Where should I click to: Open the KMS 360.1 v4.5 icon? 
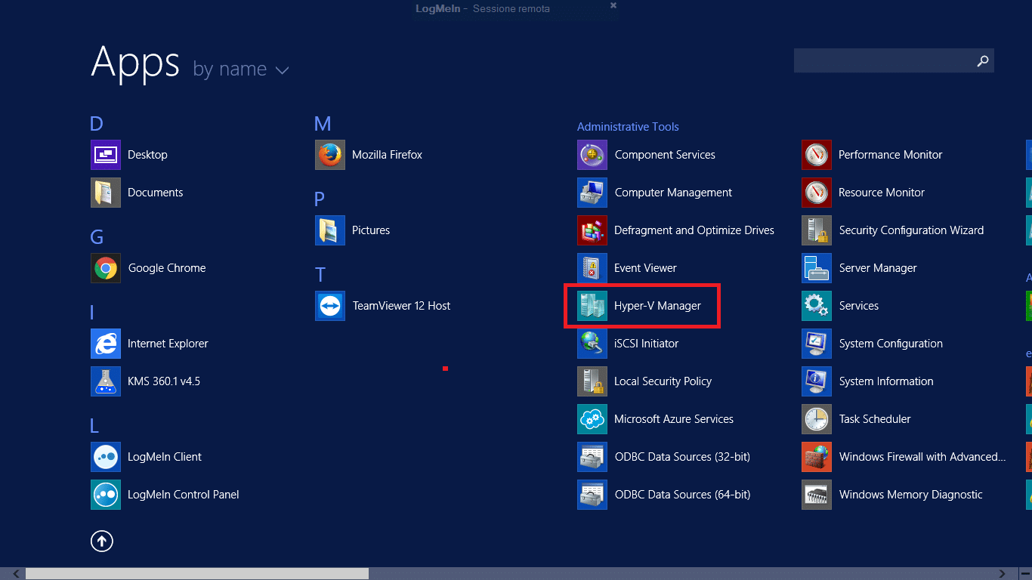[105, 381]
